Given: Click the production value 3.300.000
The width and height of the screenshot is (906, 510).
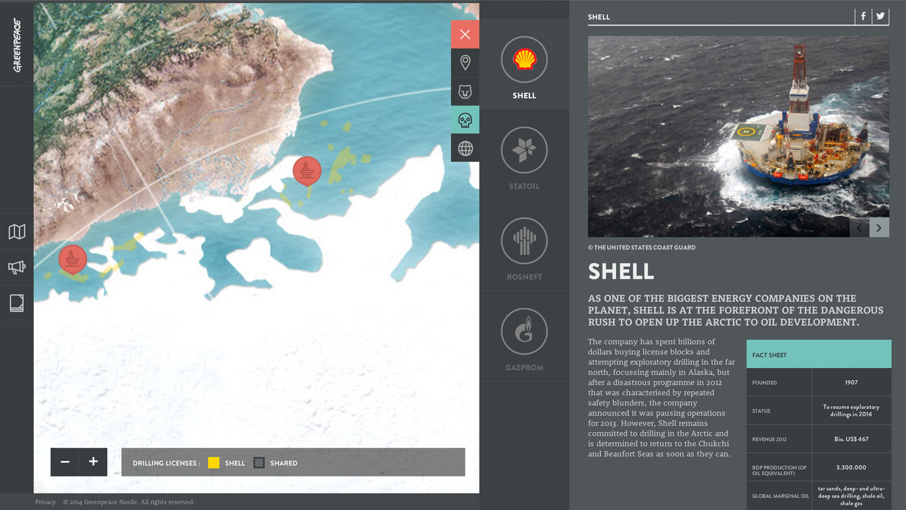Looking at the screenshot, I should (x=851, y=467).
